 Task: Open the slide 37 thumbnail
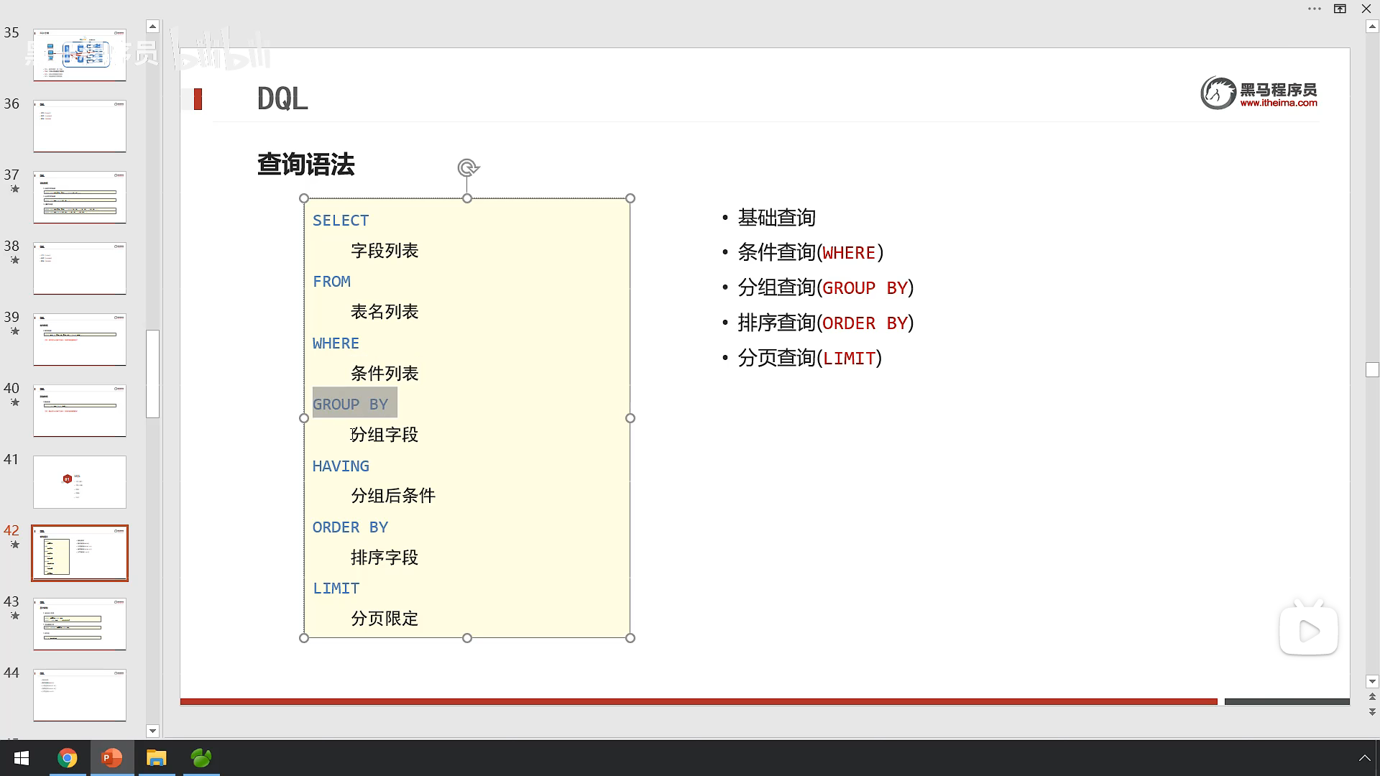[80, 197]
